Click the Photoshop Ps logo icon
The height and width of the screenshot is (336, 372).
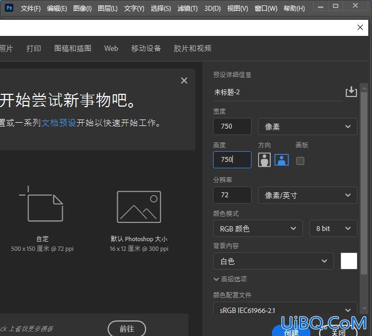[9, 8]
